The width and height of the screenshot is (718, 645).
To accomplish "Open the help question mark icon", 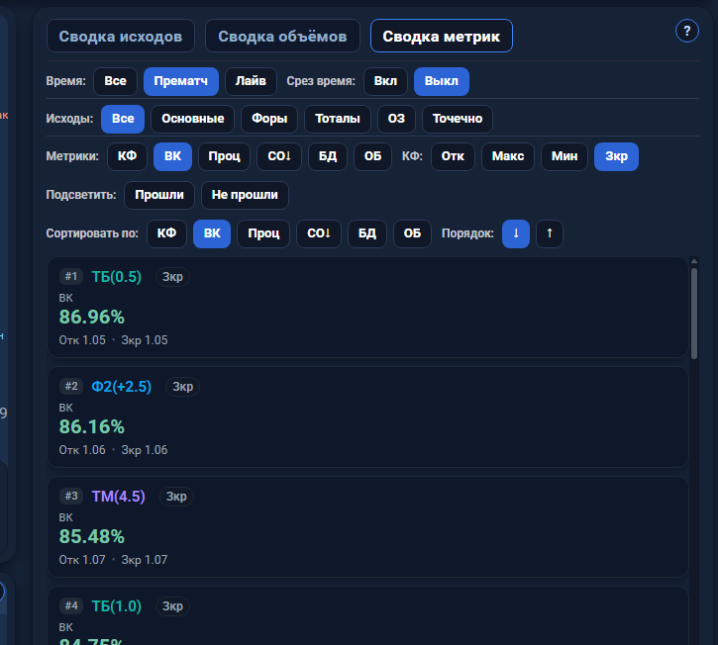I will (686, 31).
